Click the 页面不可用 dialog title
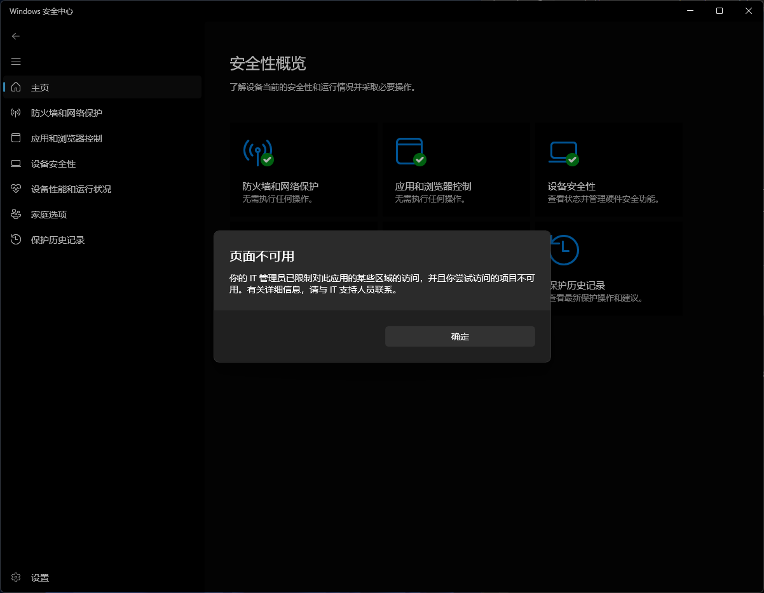The height and width of the screenshot is (593, 764). pos(262,257)
